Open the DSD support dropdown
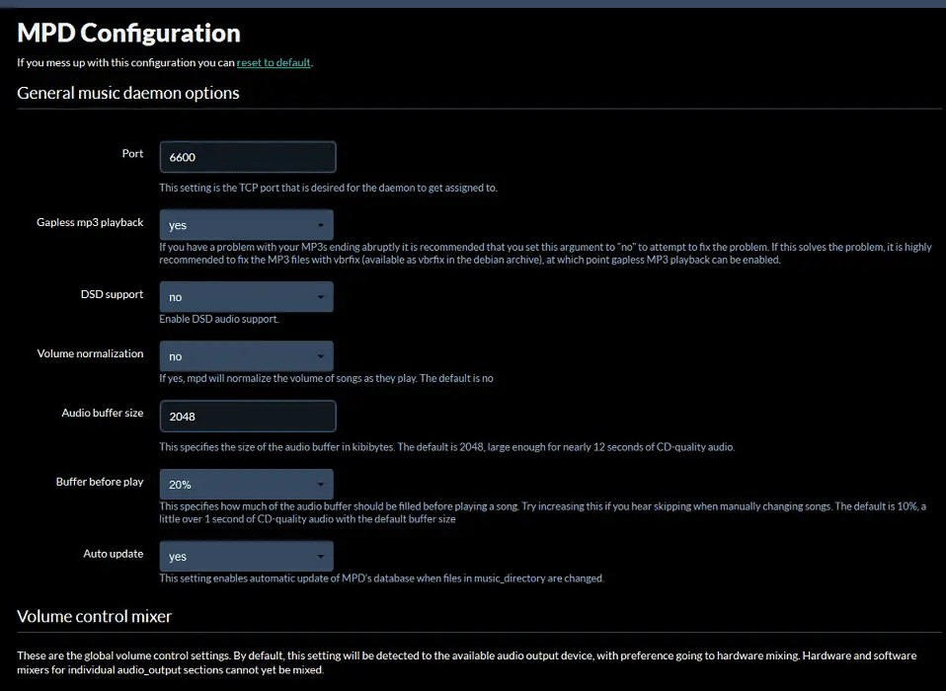The width and height of the screenshot is (946, 691). [246, 297]
